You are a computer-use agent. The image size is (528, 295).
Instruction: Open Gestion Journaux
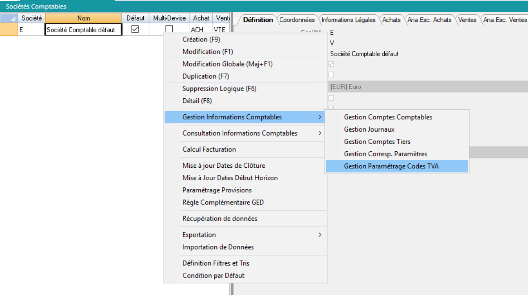point(369,129)
